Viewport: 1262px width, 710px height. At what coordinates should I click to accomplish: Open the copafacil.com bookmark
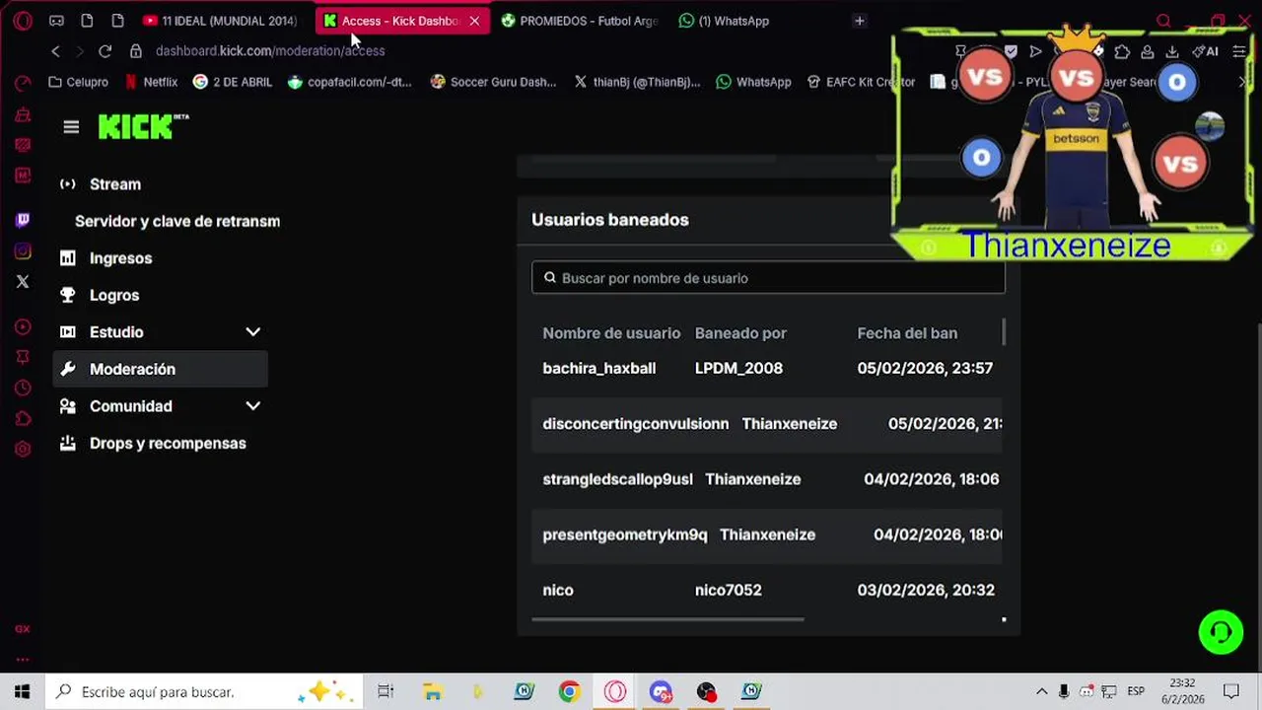pos(350,82)
